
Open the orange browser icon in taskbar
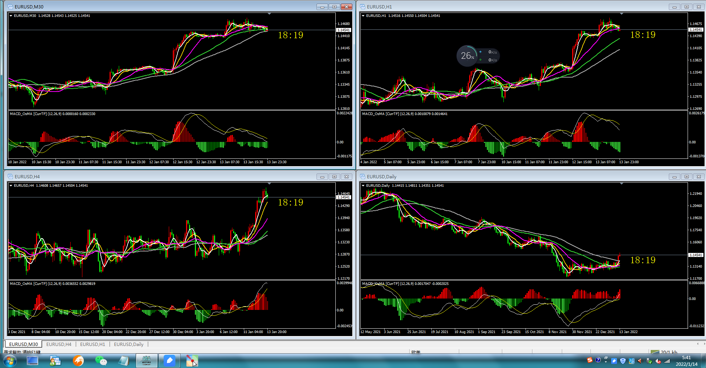coord(78,361)
